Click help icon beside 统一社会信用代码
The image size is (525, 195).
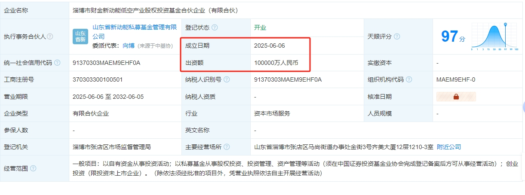[x=57, y=63]
